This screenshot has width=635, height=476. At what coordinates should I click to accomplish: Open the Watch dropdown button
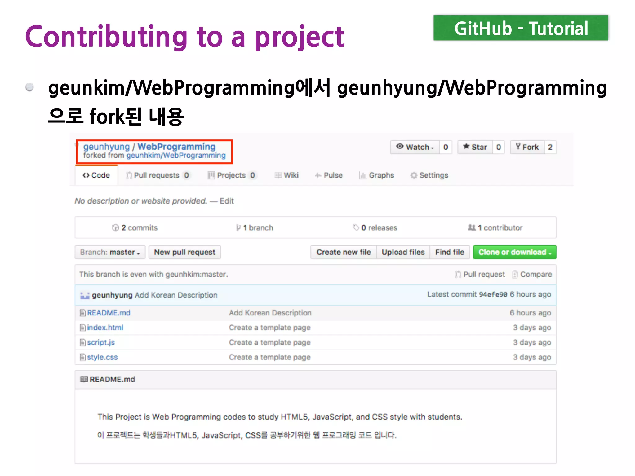(415, 147)
